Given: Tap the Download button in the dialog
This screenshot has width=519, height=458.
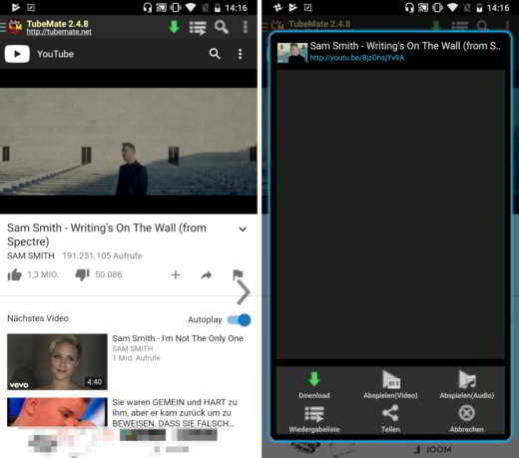Looking at the screenshot, I should point(314,385).
